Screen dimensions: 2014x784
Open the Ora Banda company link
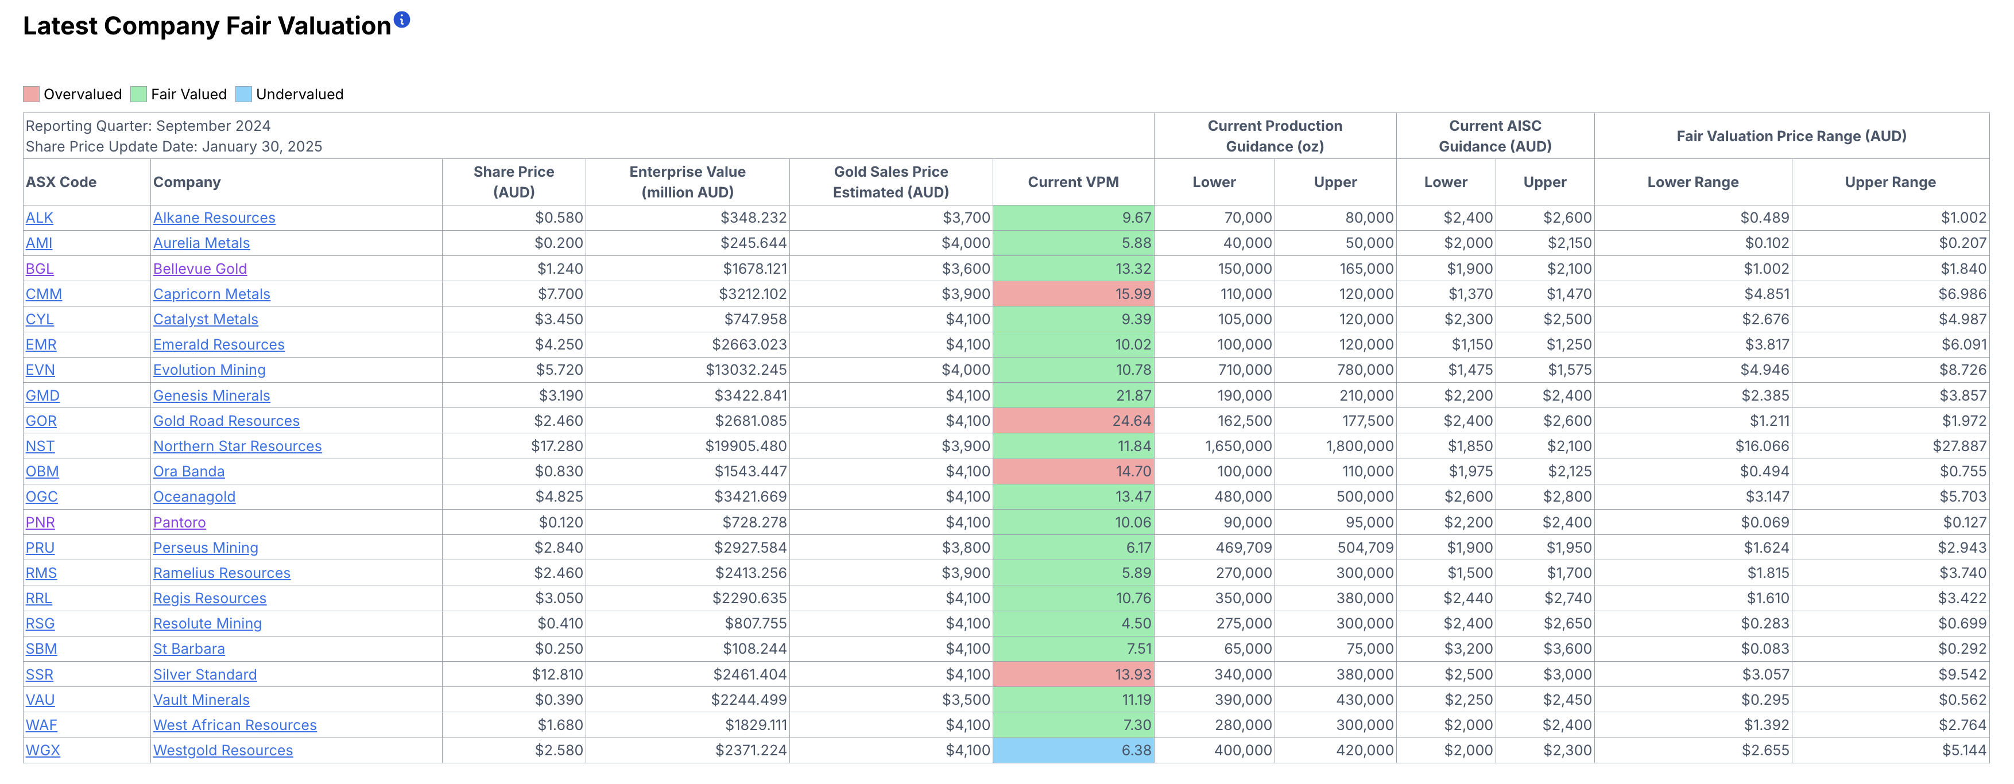[189, 471]
